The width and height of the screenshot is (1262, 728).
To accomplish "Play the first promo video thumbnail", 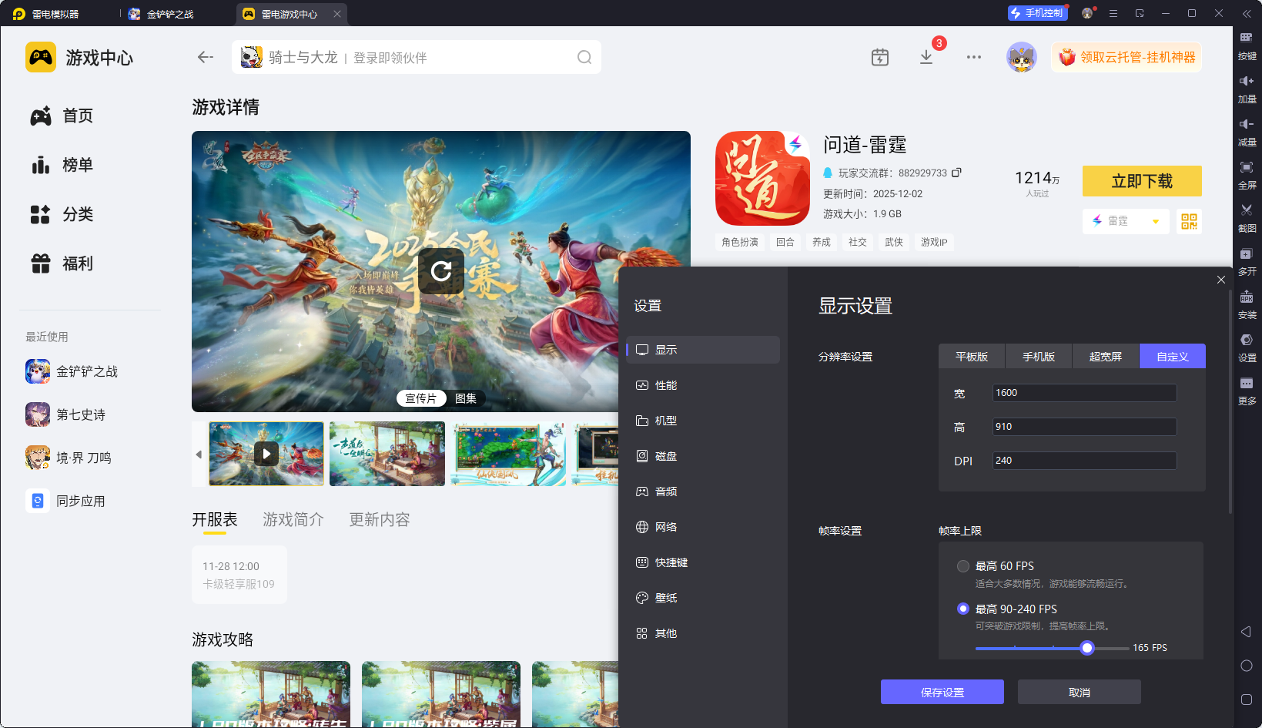I will [x=266, y=454].
